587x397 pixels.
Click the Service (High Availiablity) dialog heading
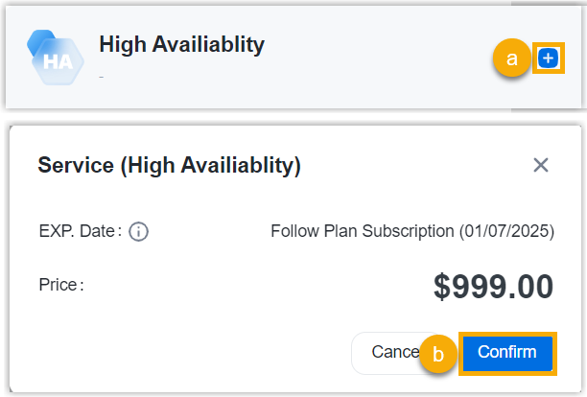[x=169, y=166]
